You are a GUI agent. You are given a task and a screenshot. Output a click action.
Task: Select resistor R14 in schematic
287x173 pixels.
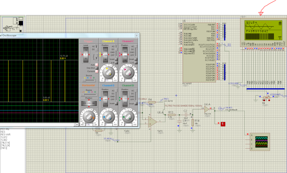tap(193, 122)
